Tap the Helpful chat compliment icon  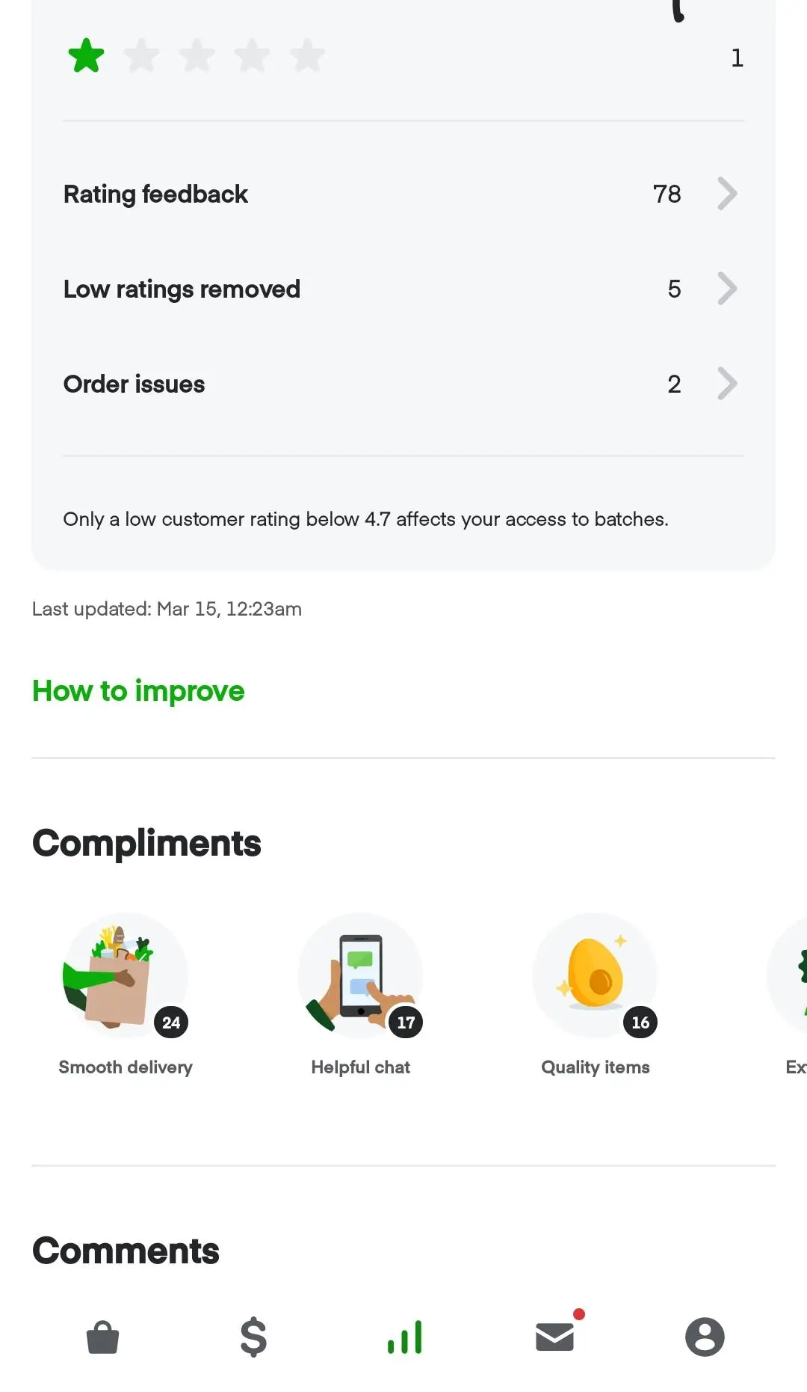[360, 975]
